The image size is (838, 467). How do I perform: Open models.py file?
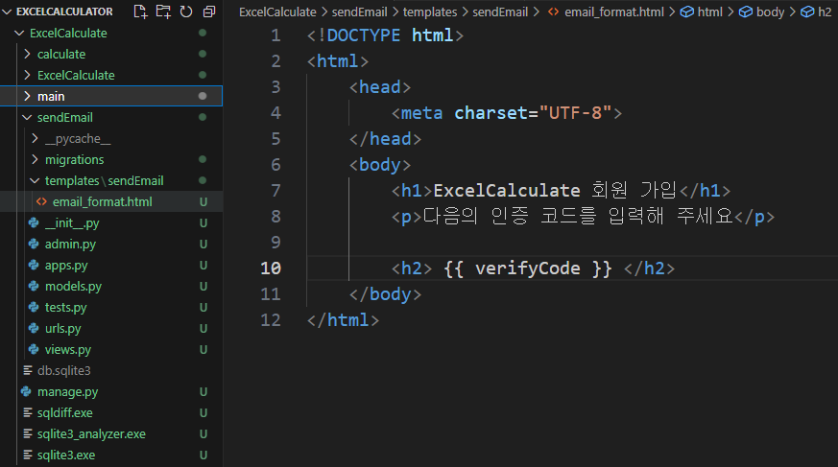tap(73, 286)
